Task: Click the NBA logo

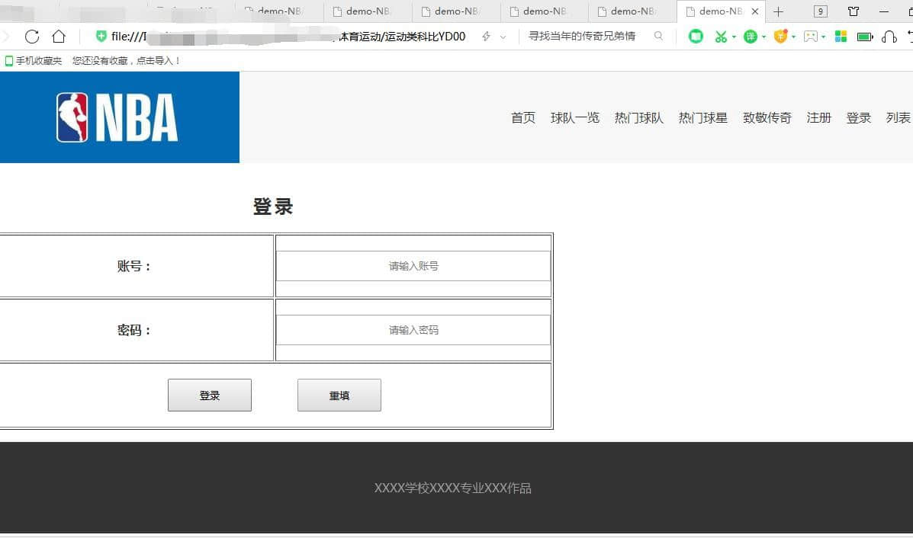Action: [x=117, y=117]
